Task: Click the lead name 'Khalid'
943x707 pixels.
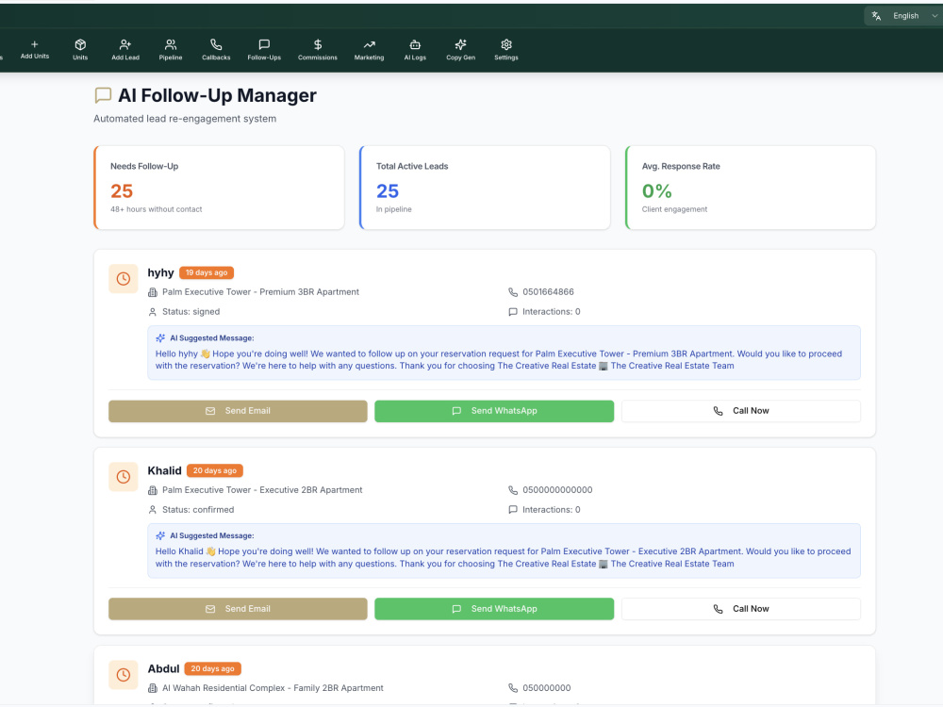Action: [x=164, y=470]
